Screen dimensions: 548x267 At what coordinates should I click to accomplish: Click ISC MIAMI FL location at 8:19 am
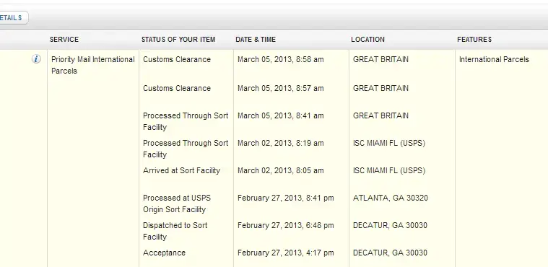point(389,144)
